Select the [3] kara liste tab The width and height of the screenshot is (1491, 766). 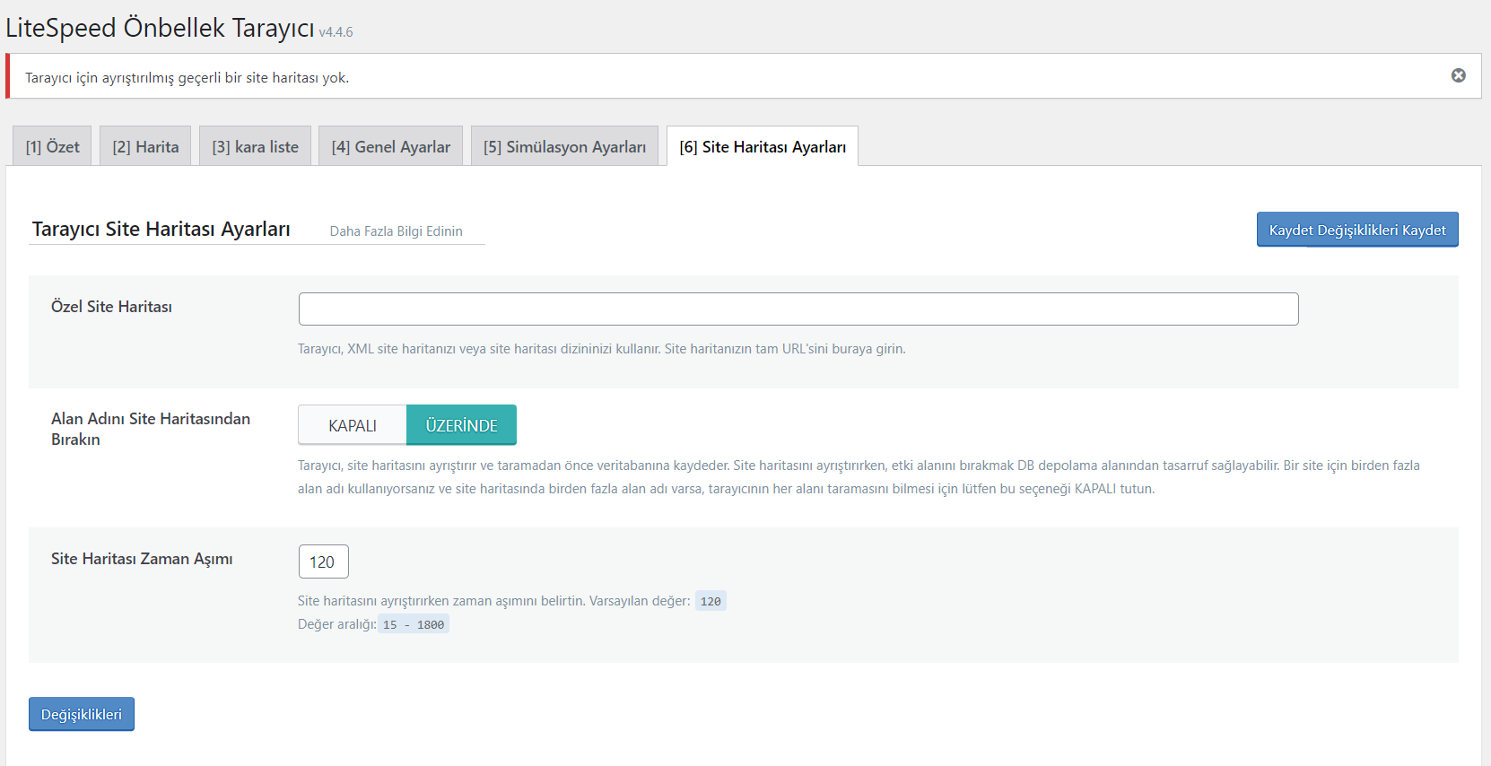click(x=255, y=146)
